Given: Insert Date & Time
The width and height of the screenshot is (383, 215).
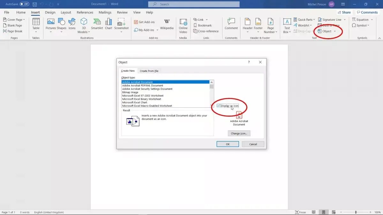Looking at the screenshot, I should tap(329, 25).
